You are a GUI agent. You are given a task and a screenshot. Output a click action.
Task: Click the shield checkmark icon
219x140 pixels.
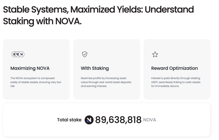pyautogui.click(x=85, y=54)
